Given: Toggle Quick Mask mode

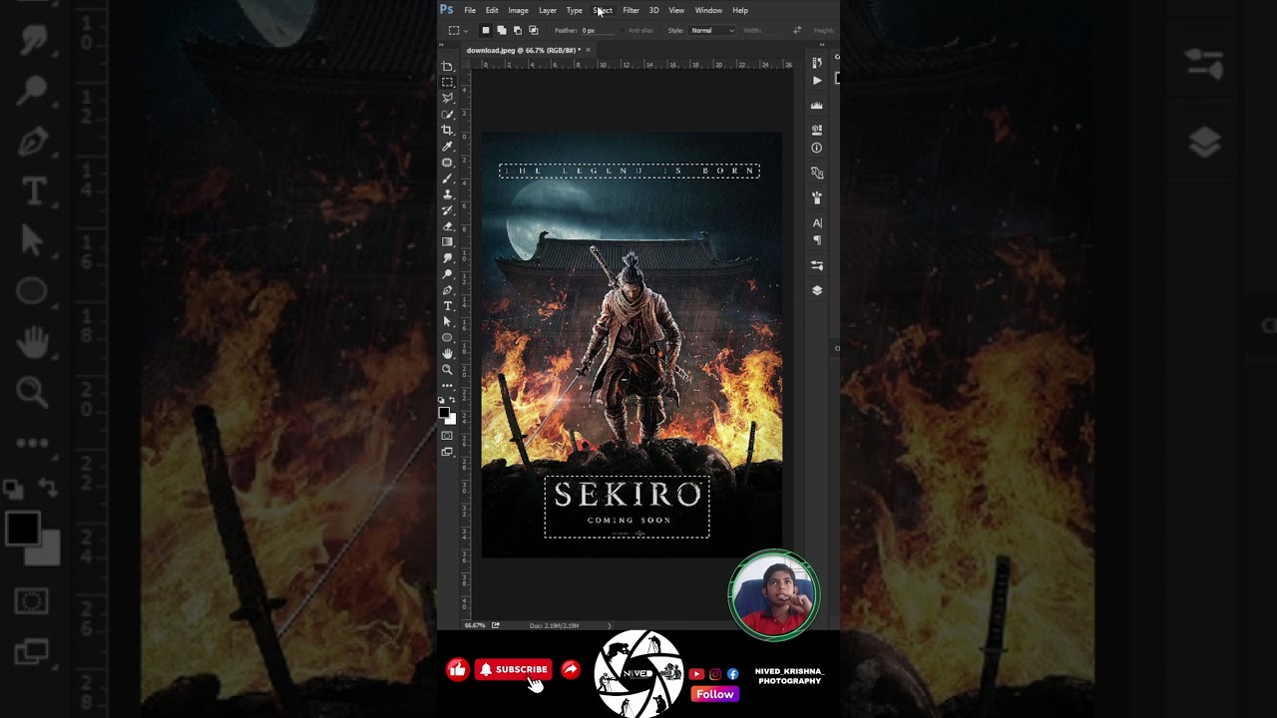Looking at the screenshot, I should point(447,436).
